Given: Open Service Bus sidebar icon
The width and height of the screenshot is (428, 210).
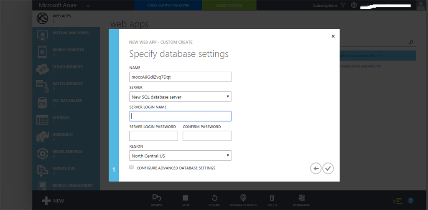Looking at the screenshot, I should click(42, 171).
